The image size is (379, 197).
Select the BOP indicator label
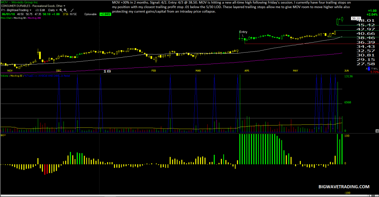(3, 136)
